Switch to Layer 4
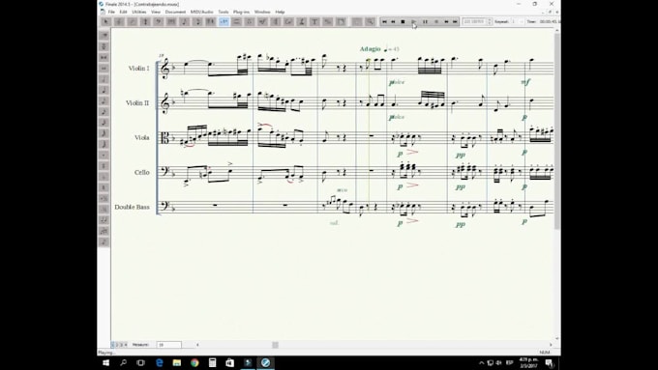This screenshot has width=658, height=370. 126,345
